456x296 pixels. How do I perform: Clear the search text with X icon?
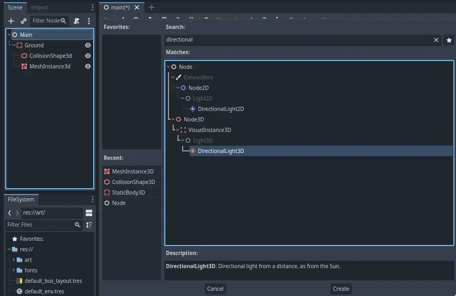436,40
